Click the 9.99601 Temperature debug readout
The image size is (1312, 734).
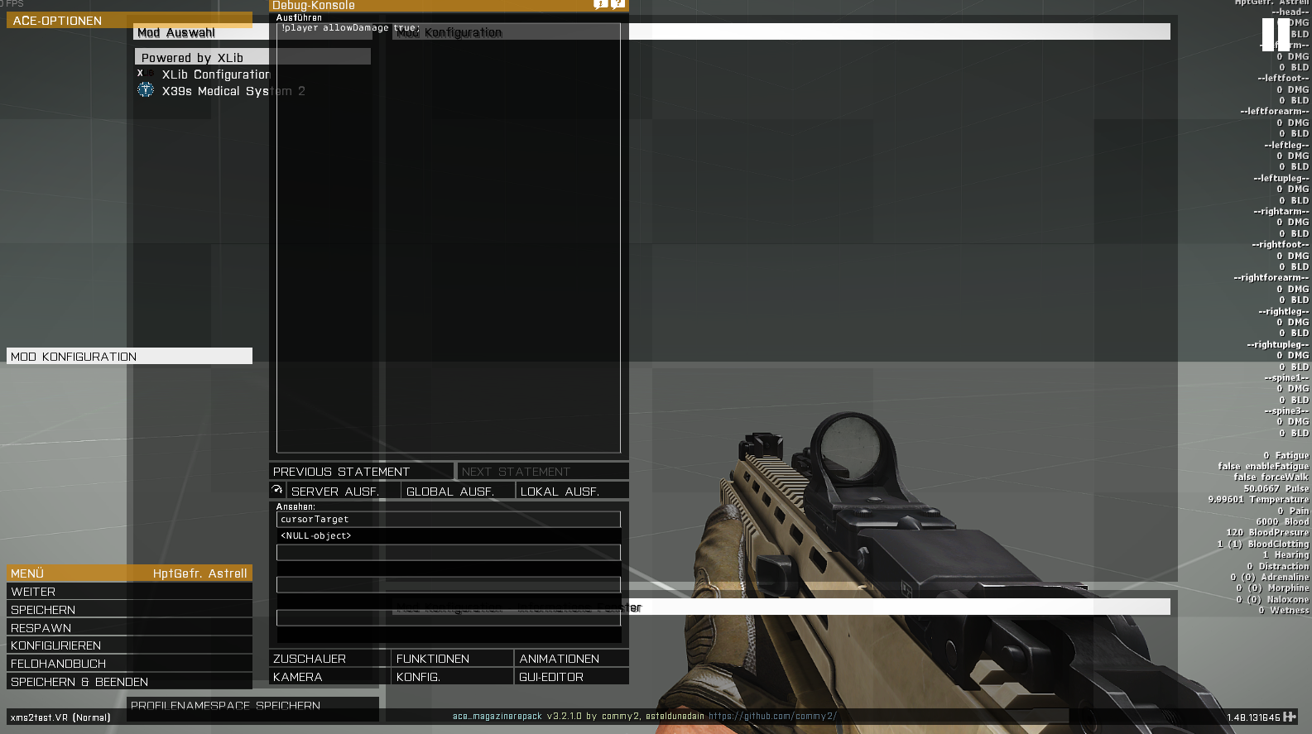pos(1258,500)
